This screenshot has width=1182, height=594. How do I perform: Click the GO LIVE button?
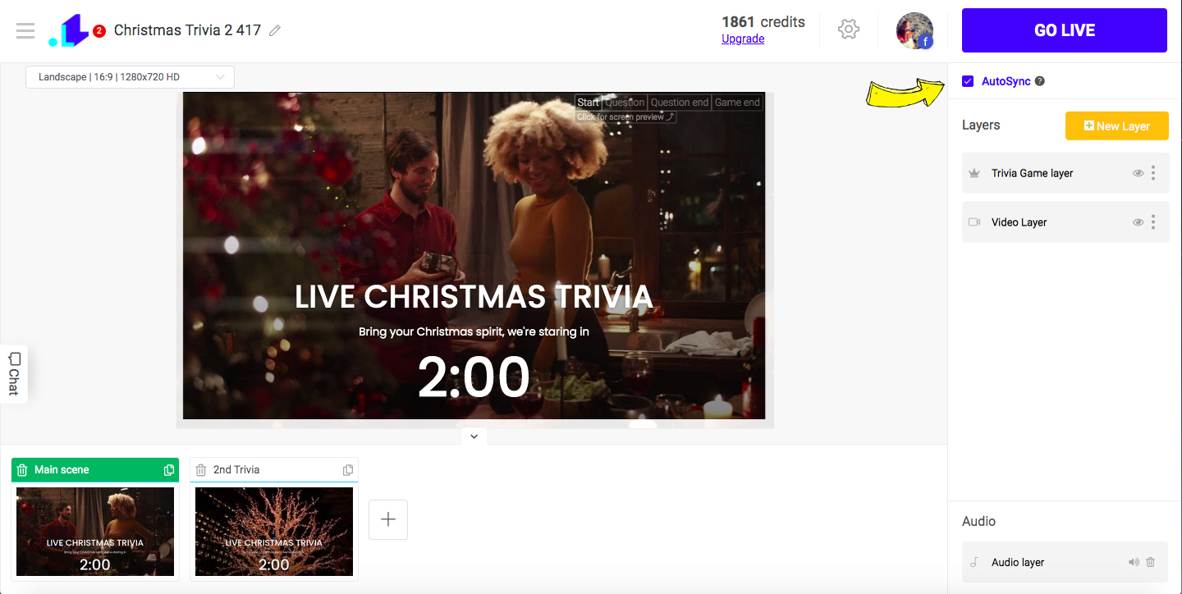coord(1065,30)
